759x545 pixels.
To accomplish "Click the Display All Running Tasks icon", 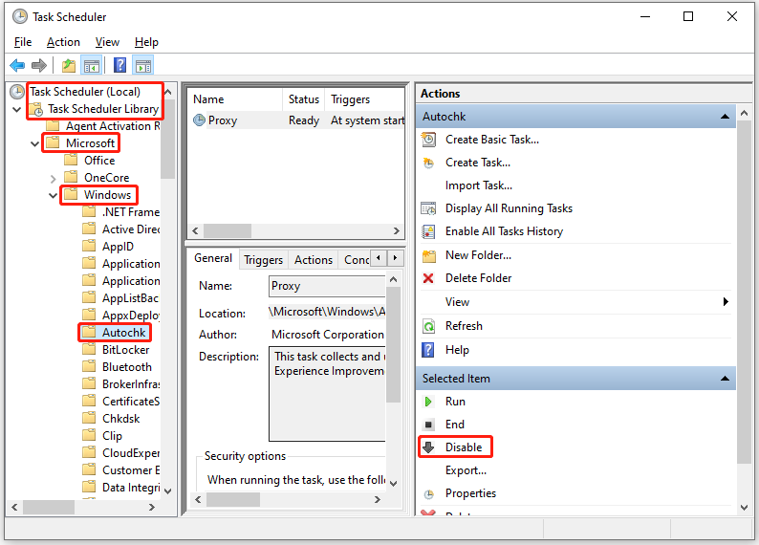I will point(428,208).
